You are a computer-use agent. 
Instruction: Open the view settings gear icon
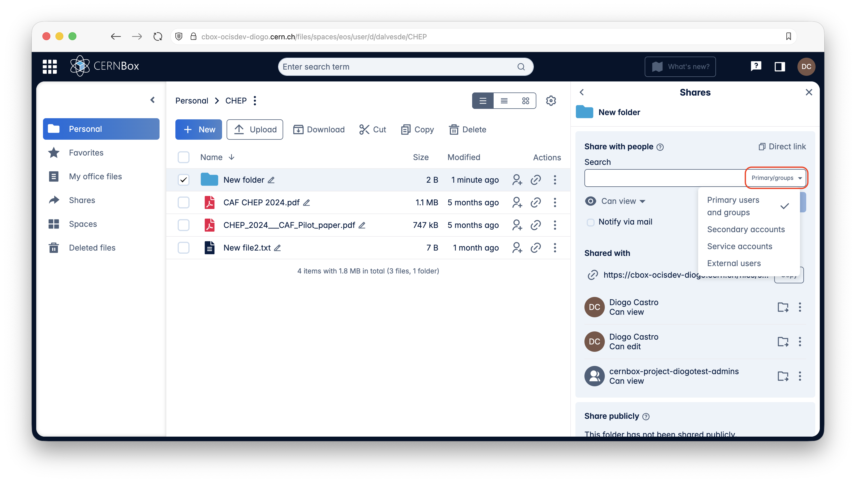pyautogui.click(x=550, y=101)
